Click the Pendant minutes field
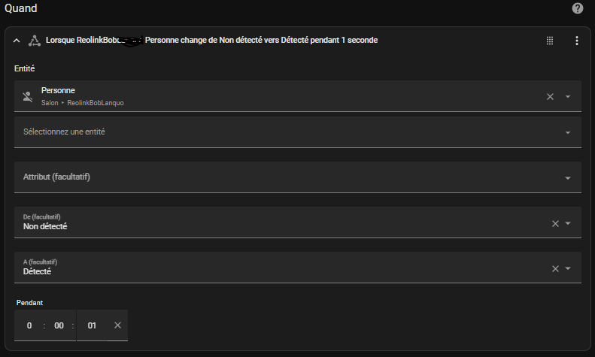The width and height of the screenshot is (595, 357). 59,325
